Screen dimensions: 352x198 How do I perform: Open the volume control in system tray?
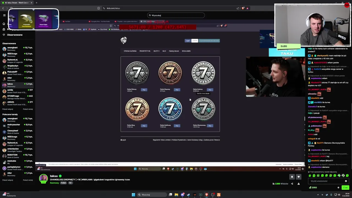click(x=339, y=195)
